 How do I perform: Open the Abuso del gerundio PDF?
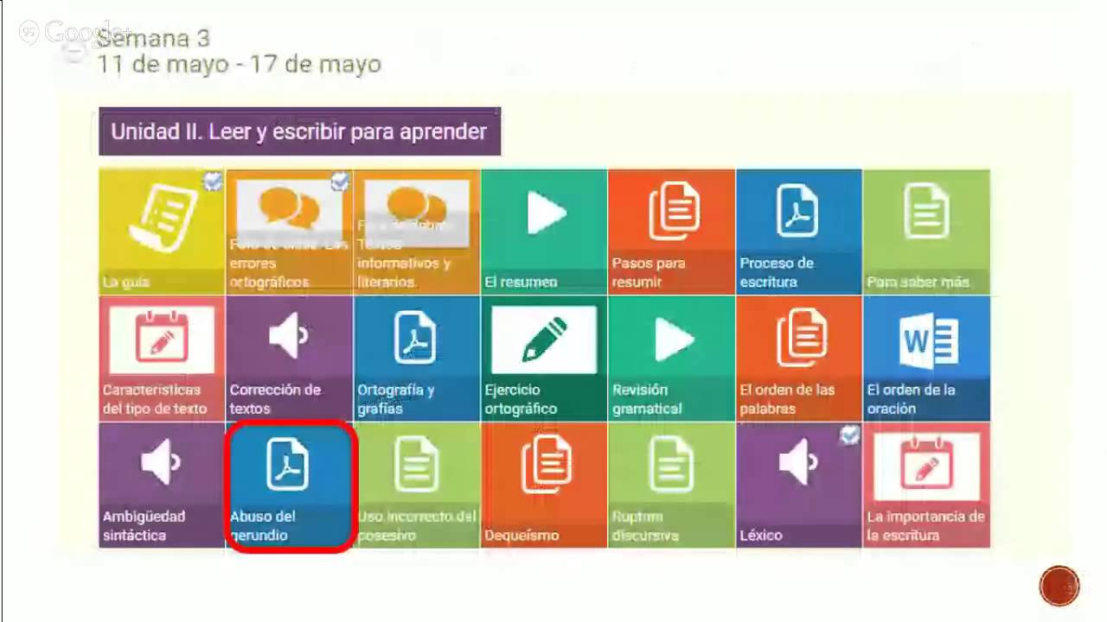click(x=289, y=486)
